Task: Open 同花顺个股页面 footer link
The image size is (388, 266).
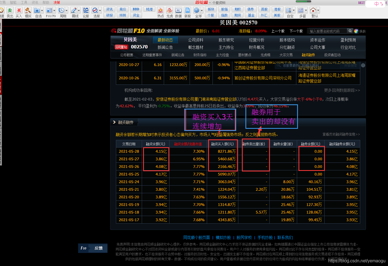Action: [197, 237]
